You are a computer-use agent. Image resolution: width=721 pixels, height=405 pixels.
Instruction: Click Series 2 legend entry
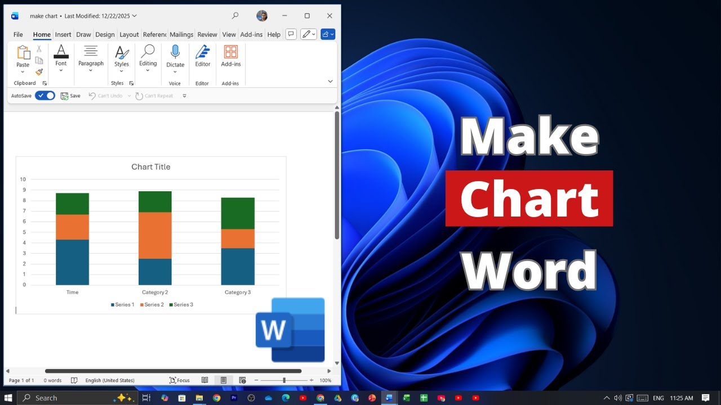(152, 304)
